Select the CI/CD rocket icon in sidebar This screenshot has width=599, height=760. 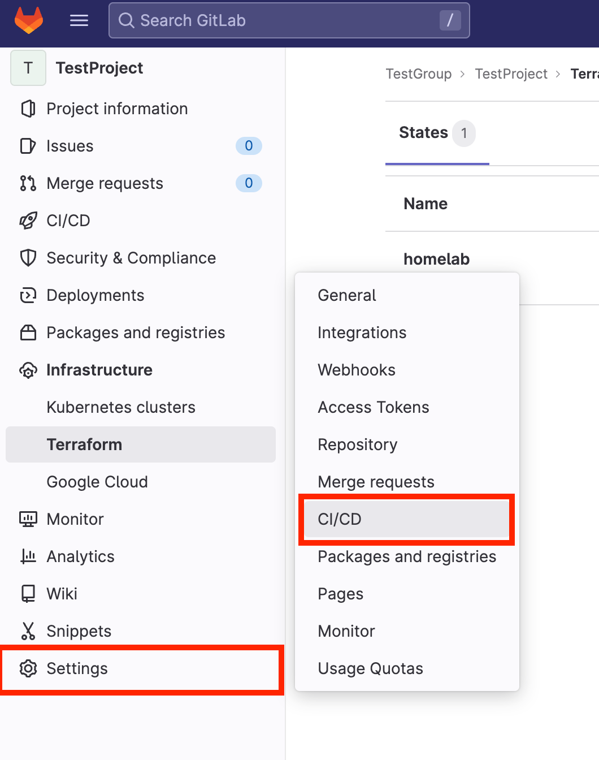(x=28, y=221)
